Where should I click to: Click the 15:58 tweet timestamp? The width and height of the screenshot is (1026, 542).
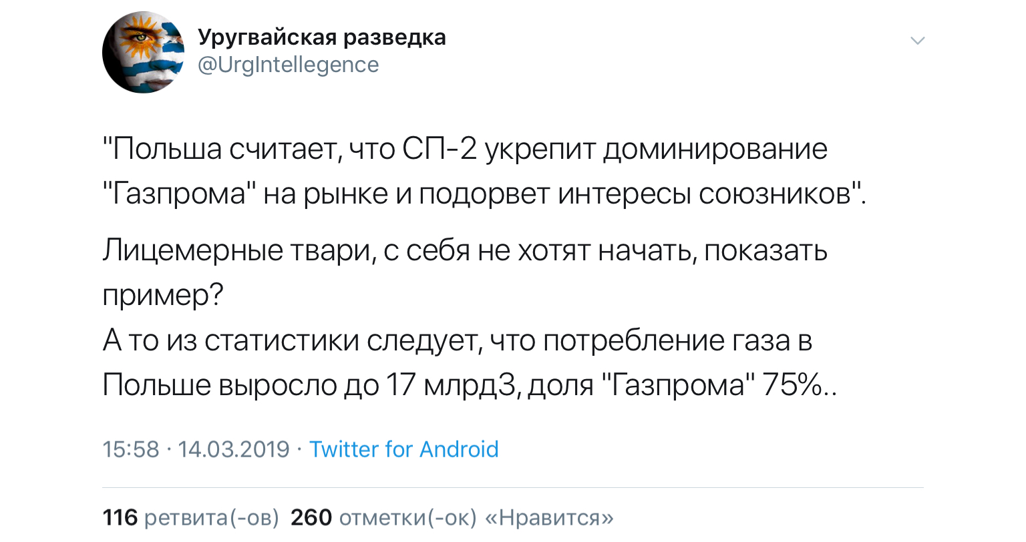131,449
